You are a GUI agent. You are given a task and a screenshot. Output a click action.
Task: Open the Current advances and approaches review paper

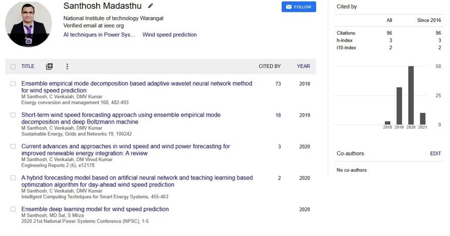(x=126, y=150)
